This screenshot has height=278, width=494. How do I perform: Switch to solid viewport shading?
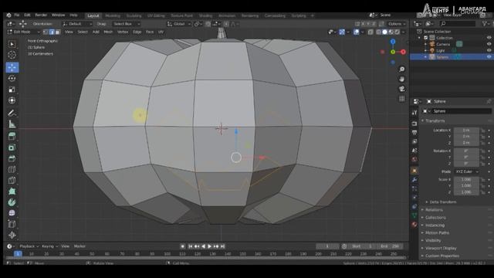384,32
